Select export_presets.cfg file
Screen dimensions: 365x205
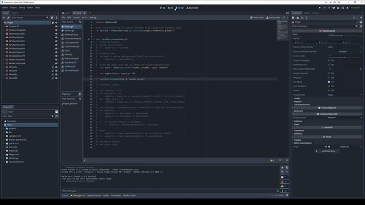17,140
